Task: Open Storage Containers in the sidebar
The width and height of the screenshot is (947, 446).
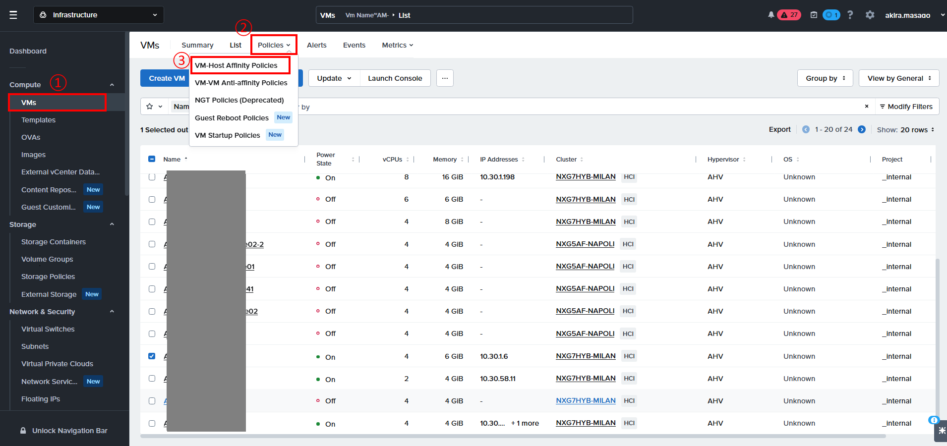Action: click(x=54, y=242)
